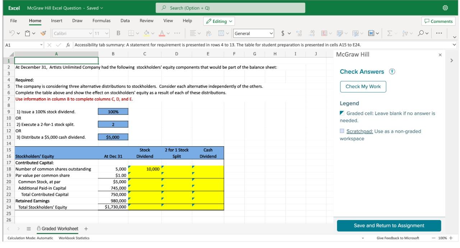
Task: Expand the font size dropdown
Action: click(107, 34)
